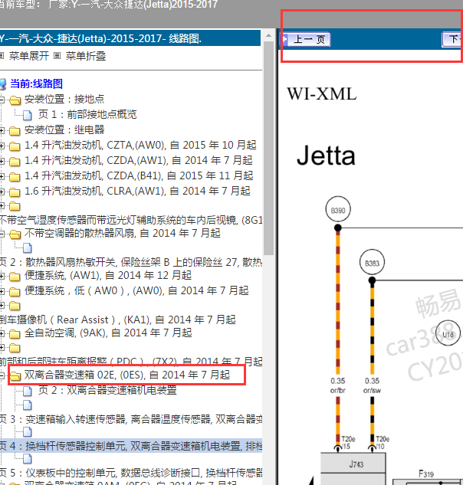
Task: Click wire label 0.35 or/sw
Action: (372, 385)
